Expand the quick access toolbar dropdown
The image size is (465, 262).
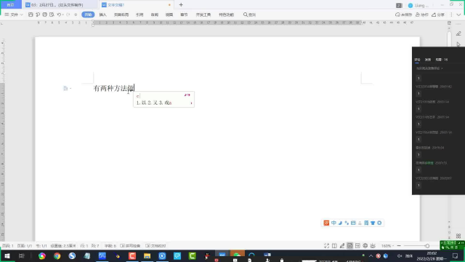coord(76,15)
